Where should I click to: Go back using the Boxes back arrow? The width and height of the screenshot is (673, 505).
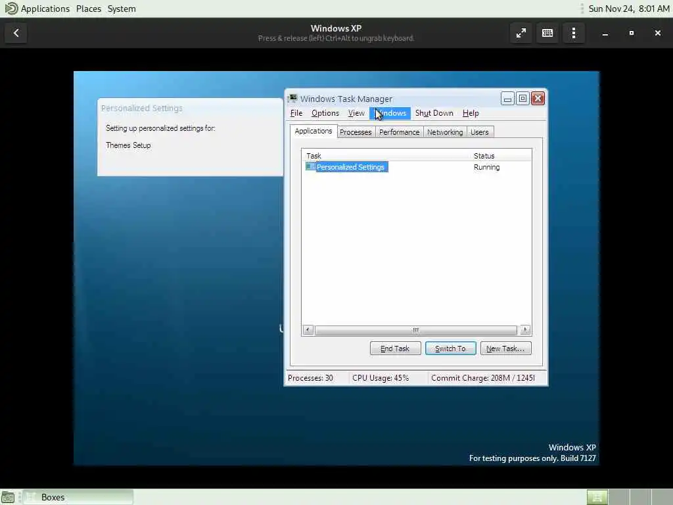(16, 33)
